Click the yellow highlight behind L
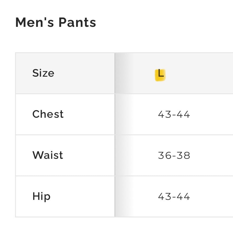The width and height of the screenshot is (233, 233). point(160,75)
